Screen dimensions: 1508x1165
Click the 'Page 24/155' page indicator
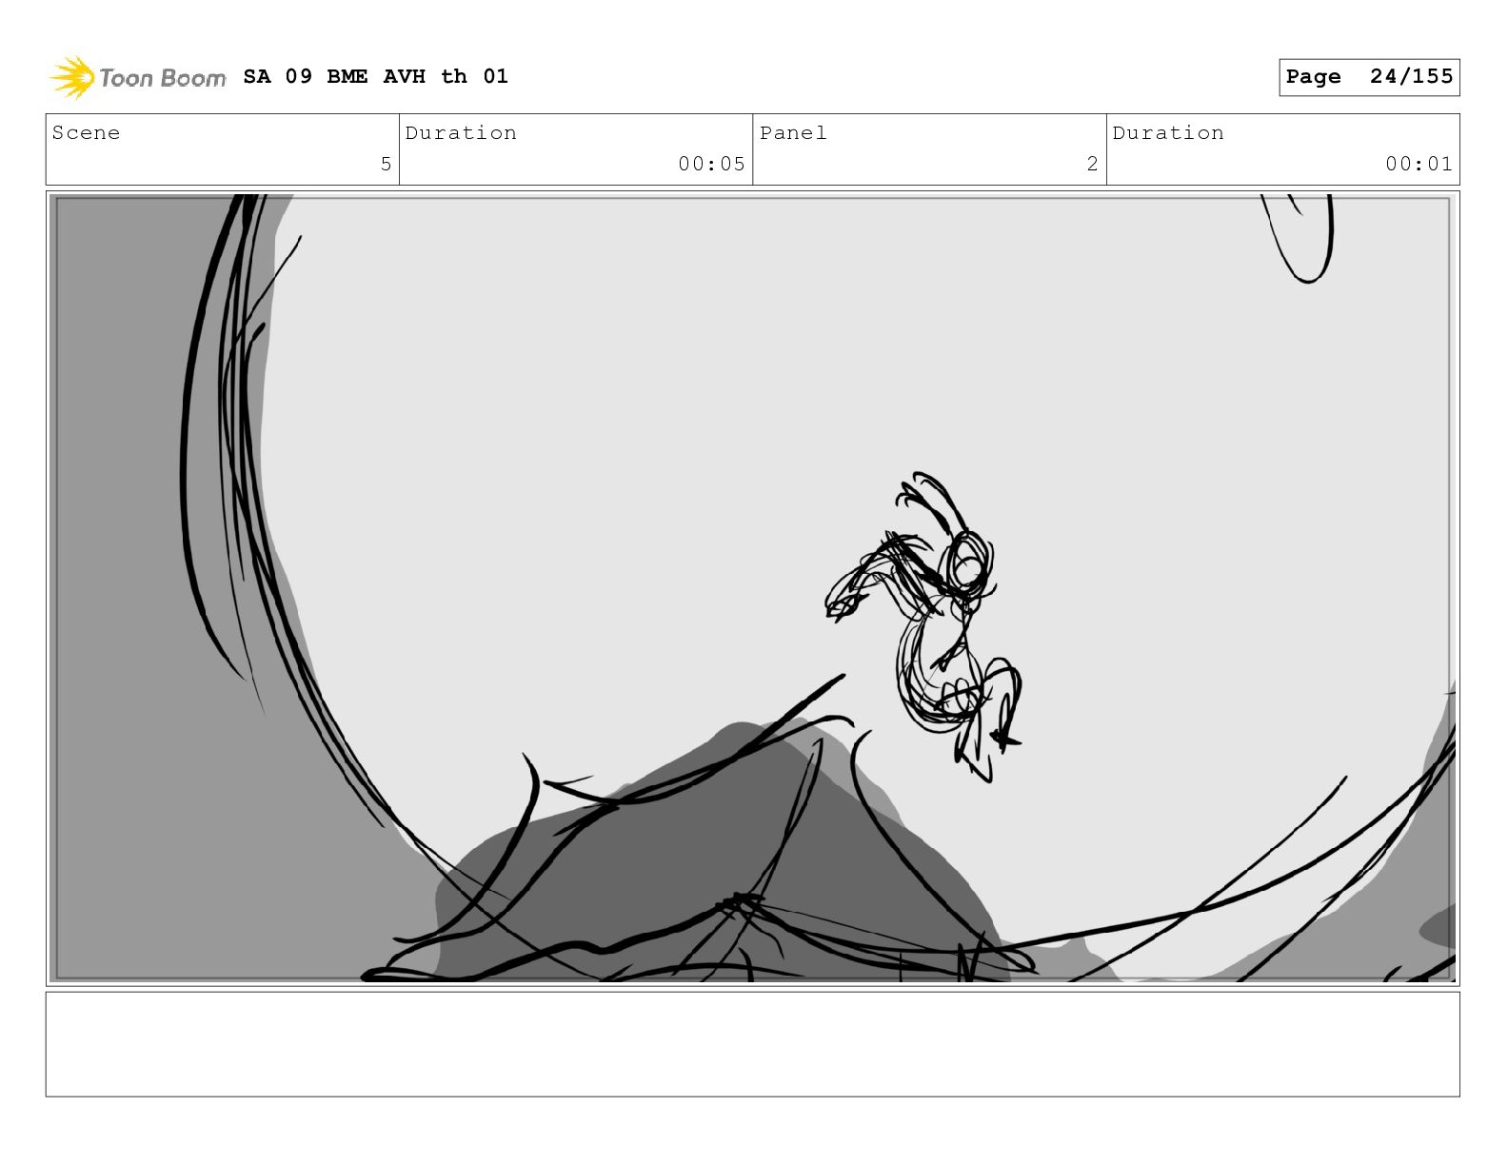(x=1369, y=77)
